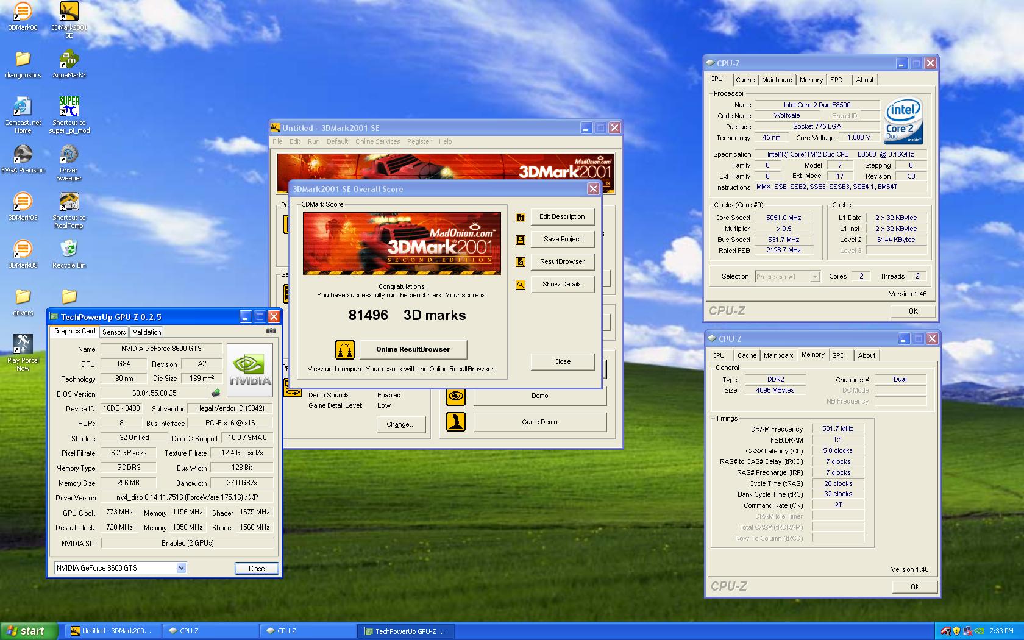
Task: Open the 3DMark03 desktop icon
Action: (x=23, y=207)
